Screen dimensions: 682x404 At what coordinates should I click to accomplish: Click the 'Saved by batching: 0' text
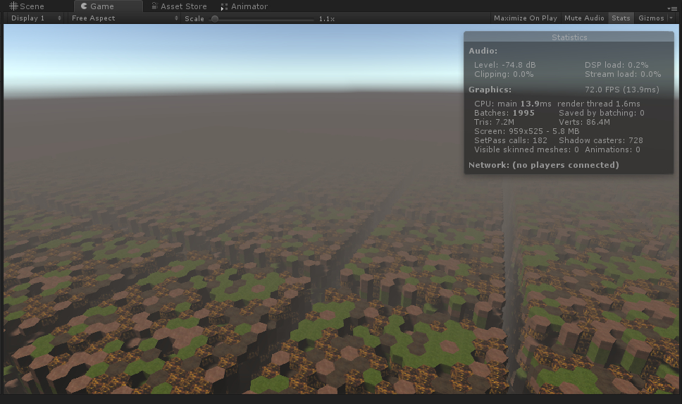(602, 114)
